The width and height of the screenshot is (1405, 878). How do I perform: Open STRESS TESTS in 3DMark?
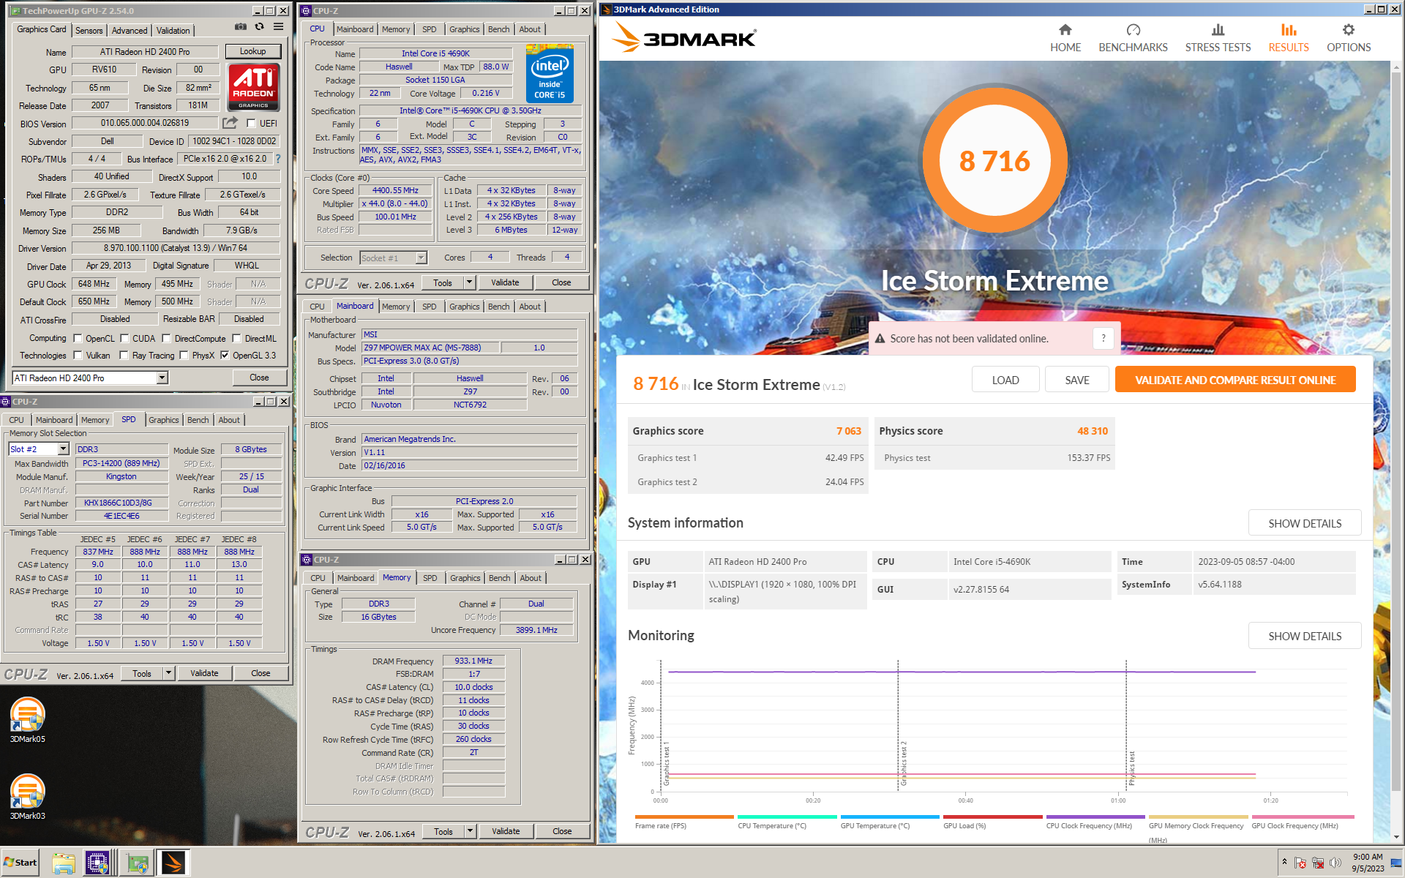[x=1218, y=38]
